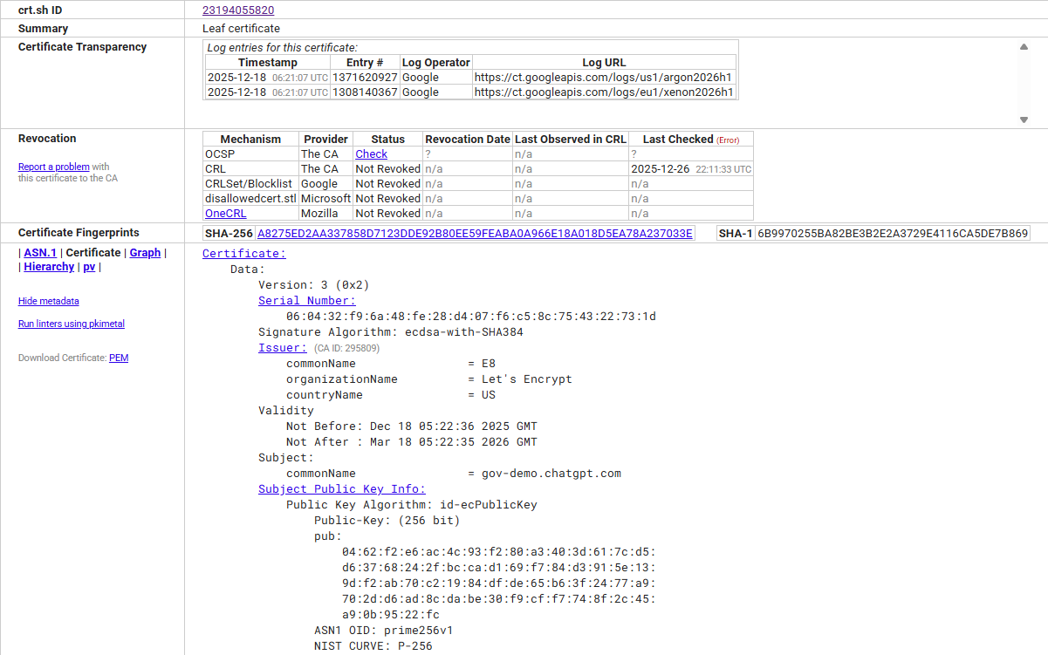Screen dimensions: 1048x655
Task: Click the scroll-up arrow on the CT log panel
Action: 1023,46
